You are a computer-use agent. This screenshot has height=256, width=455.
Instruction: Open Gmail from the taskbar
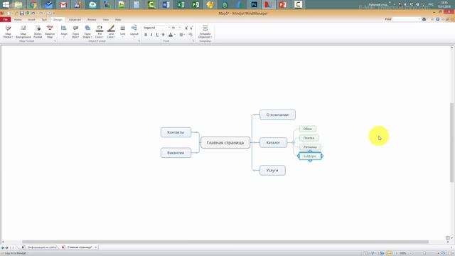(x=63, y=5)
